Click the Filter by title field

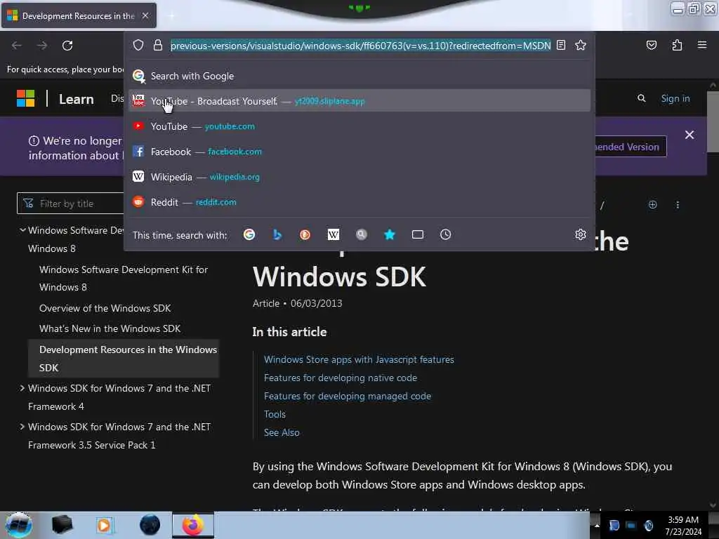pyautogui.click(x=70, y=204)
